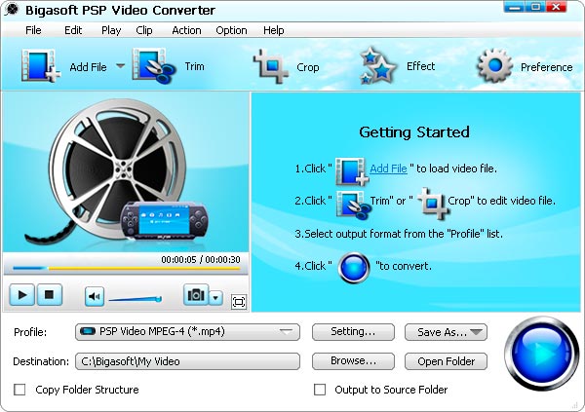The image size is (585, 412).
Task: Click the Bigasoft app icon in title bar
Action: coord(12,10)
